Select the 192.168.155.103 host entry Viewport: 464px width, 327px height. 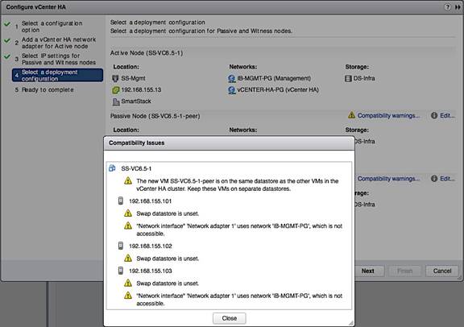tap(150, 271)
